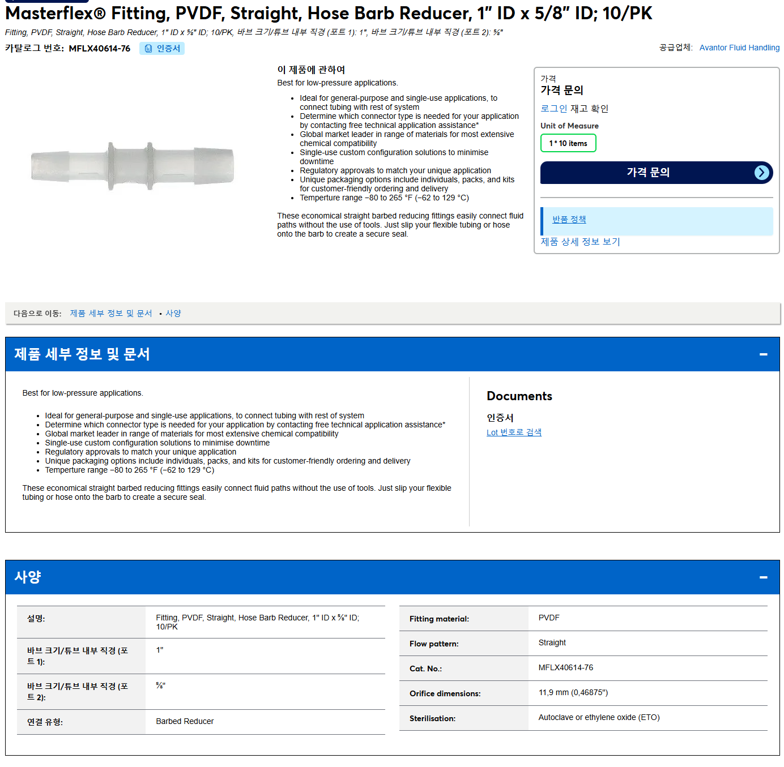Click the 사양 section header title
Image resolution: width=784 pixels, height=767 pixels.
coord(28,577)
